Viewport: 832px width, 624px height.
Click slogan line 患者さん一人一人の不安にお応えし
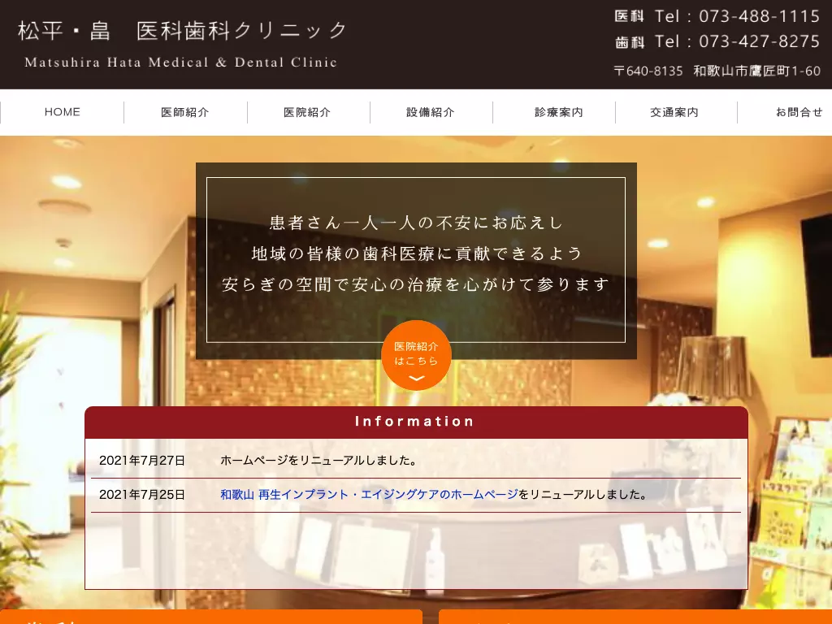(x=416, y=223)
